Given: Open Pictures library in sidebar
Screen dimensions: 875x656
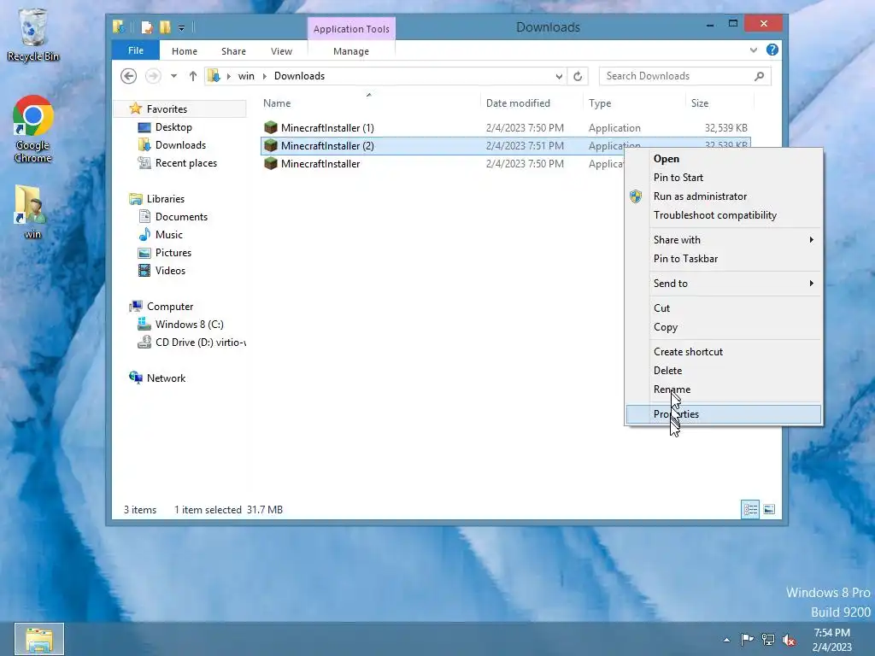Looking at the screenshot, I should coord(173,252).
